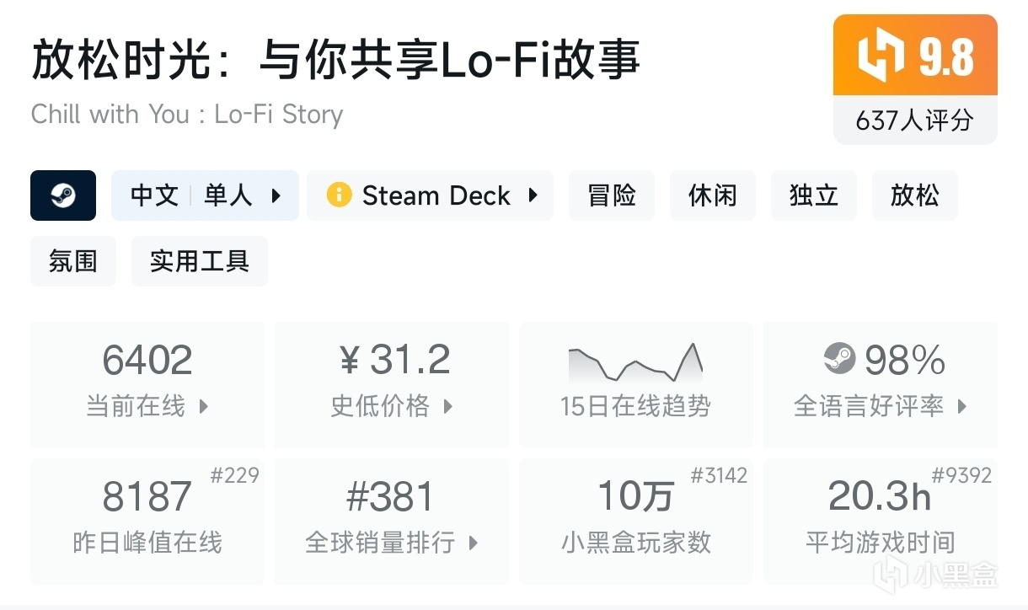Select the 氛围 tag
The image size is (1028, 610).
73,261
